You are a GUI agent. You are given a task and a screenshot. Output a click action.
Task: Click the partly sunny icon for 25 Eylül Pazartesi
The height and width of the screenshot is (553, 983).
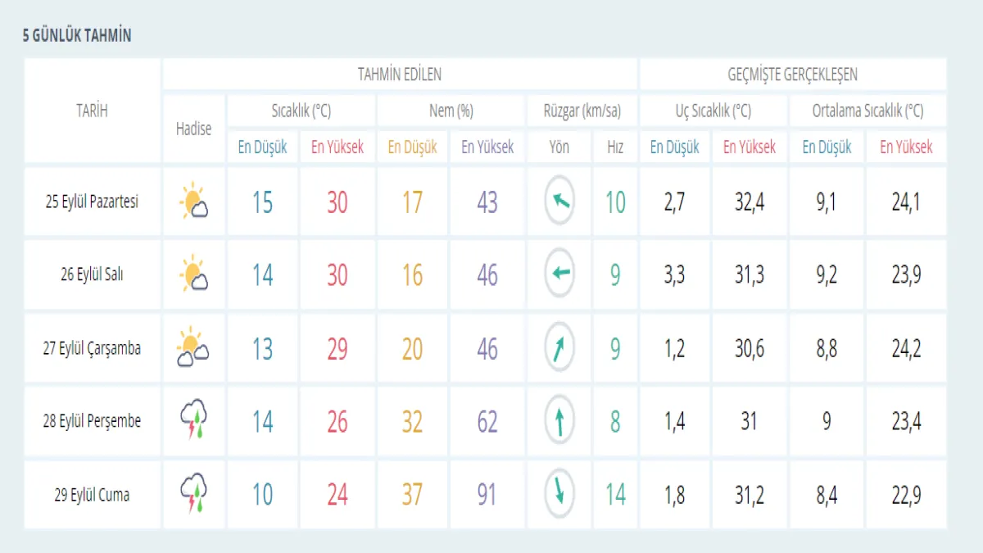coord(193,202)
